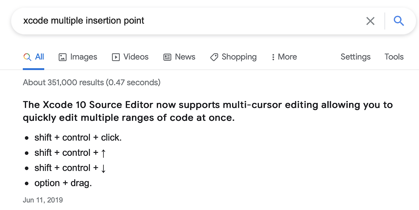The height and width of the screenshot is (210, 419).
Task: Clear the search query with the X icon
Action: (370, 21)
